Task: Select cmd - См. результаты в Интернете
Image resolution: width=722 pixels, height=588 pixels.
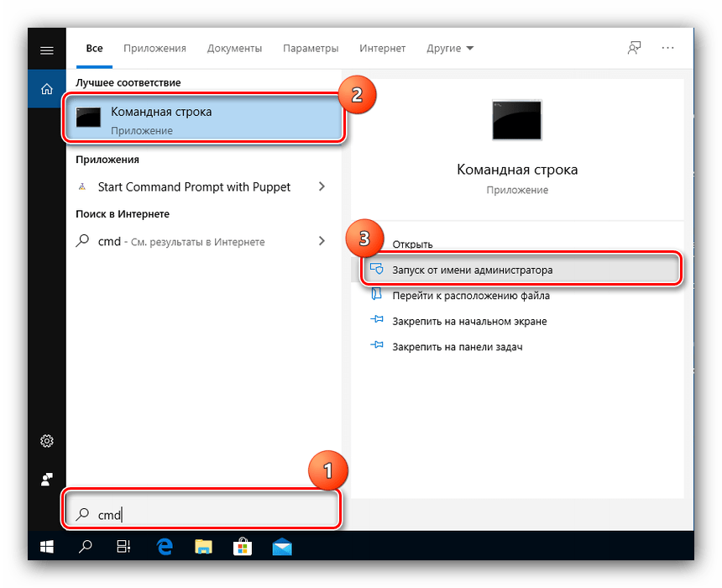Action: 181,241
